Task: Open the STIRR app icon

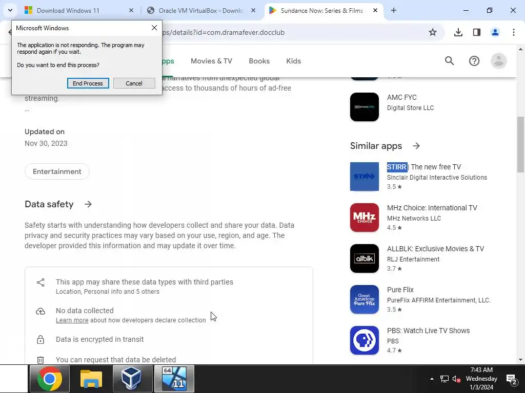Action: click(365, 177)
